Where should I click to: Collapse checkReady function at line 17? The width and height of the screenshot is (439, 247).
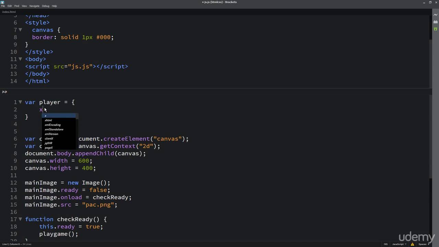(x=20, y=219)
